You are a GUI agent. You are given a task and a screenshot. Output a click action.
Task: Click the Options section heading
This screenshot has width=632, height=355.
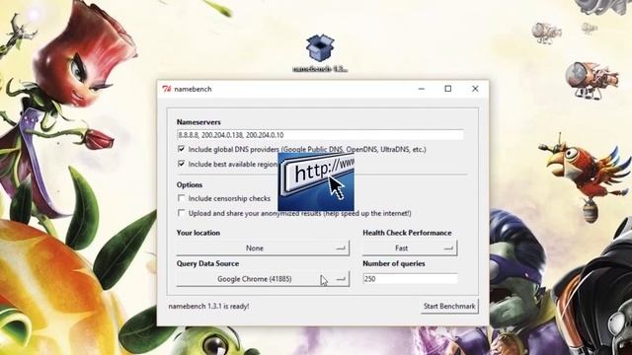[x=190, y=185]
